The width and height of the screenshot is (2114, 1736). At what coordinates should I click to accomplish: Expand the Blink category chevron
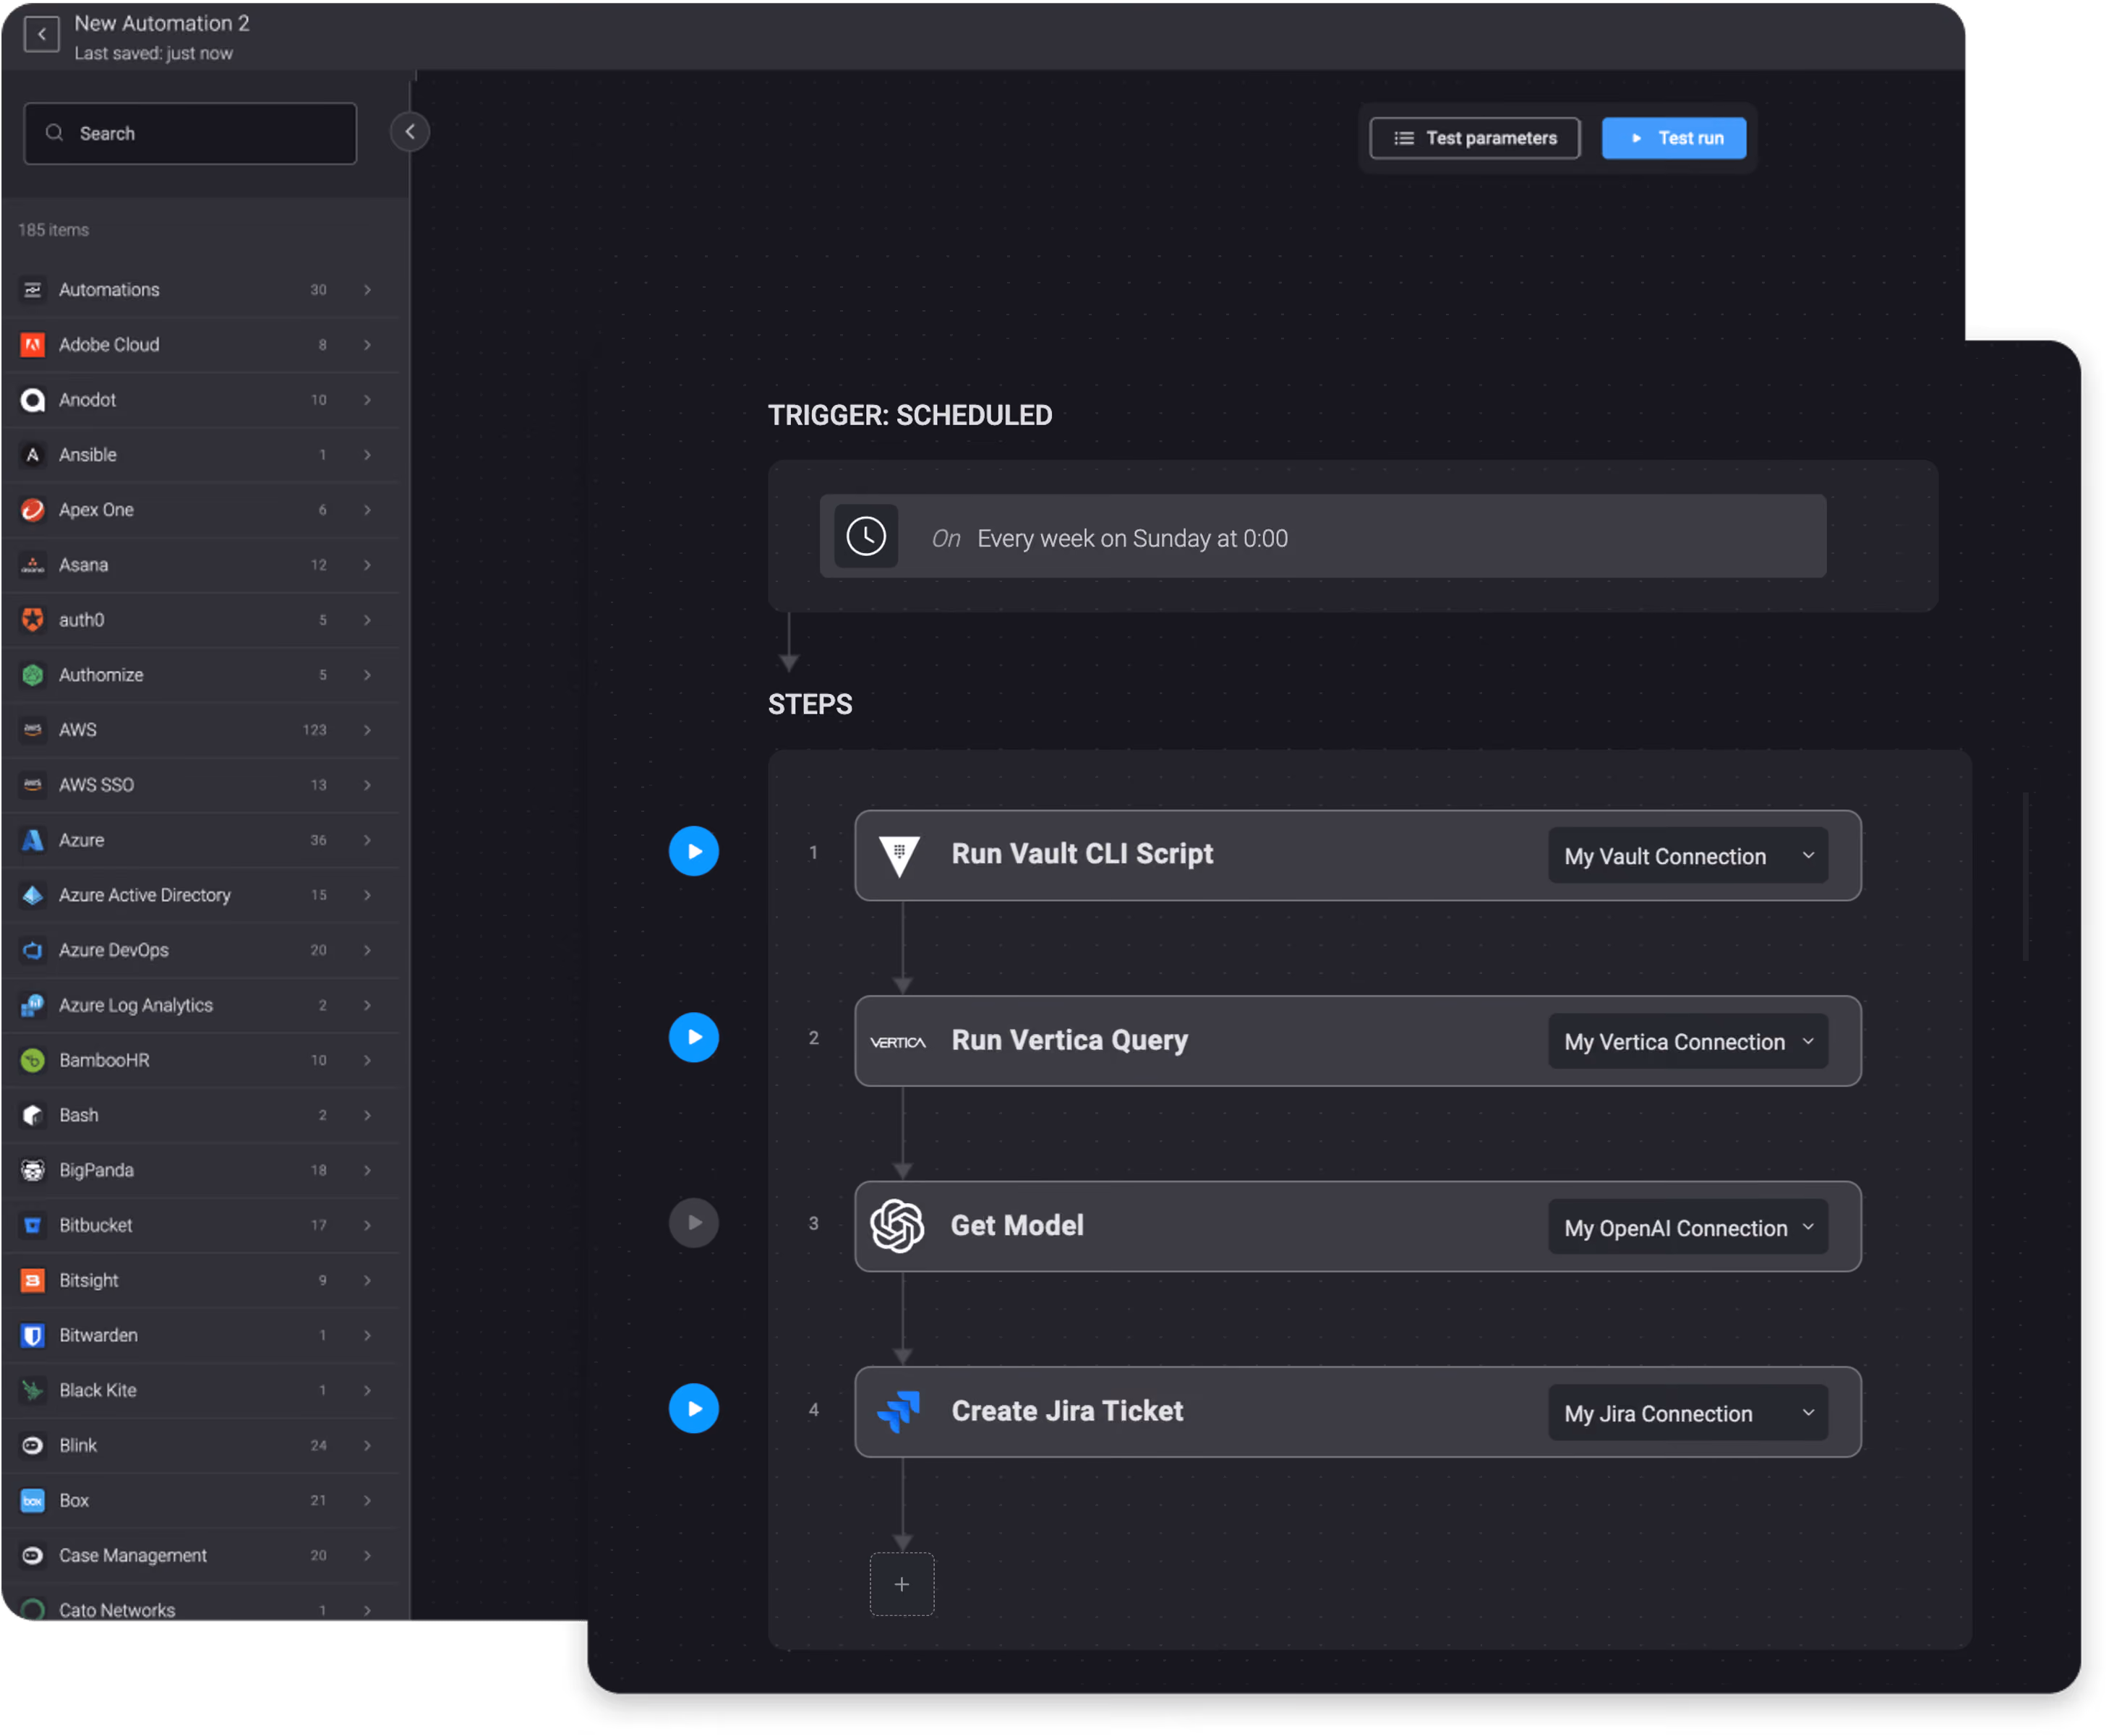click(368, 1445)
